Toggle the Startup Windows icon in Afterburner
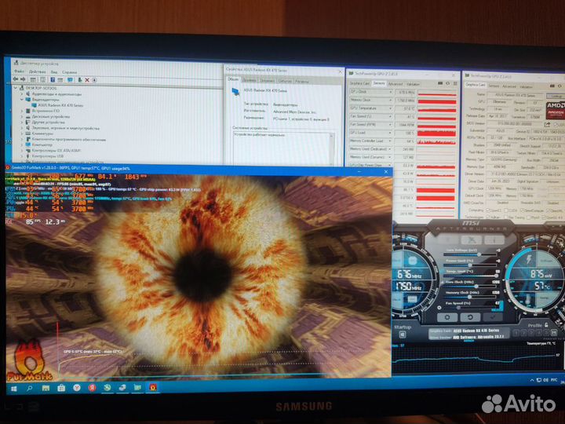Image resolution: width=565 pixels, height=424 pixels. 403,334
